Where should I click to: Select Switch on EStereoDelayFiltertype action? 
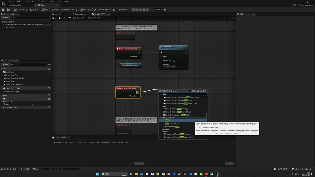pos(178,134)
